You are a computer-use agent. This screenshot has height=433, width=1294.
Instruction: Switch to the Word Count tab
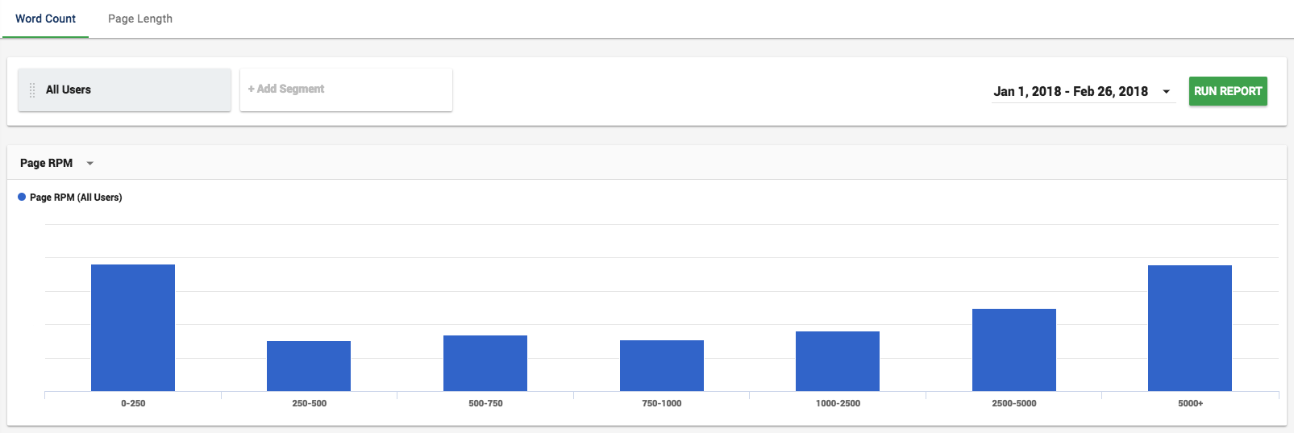(x=45, y=19)
